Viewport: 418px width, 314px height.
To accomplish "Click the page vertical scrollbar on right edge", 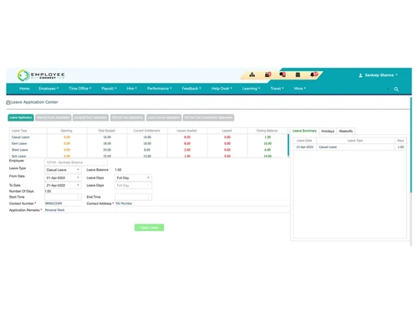I will coord(410,145).
